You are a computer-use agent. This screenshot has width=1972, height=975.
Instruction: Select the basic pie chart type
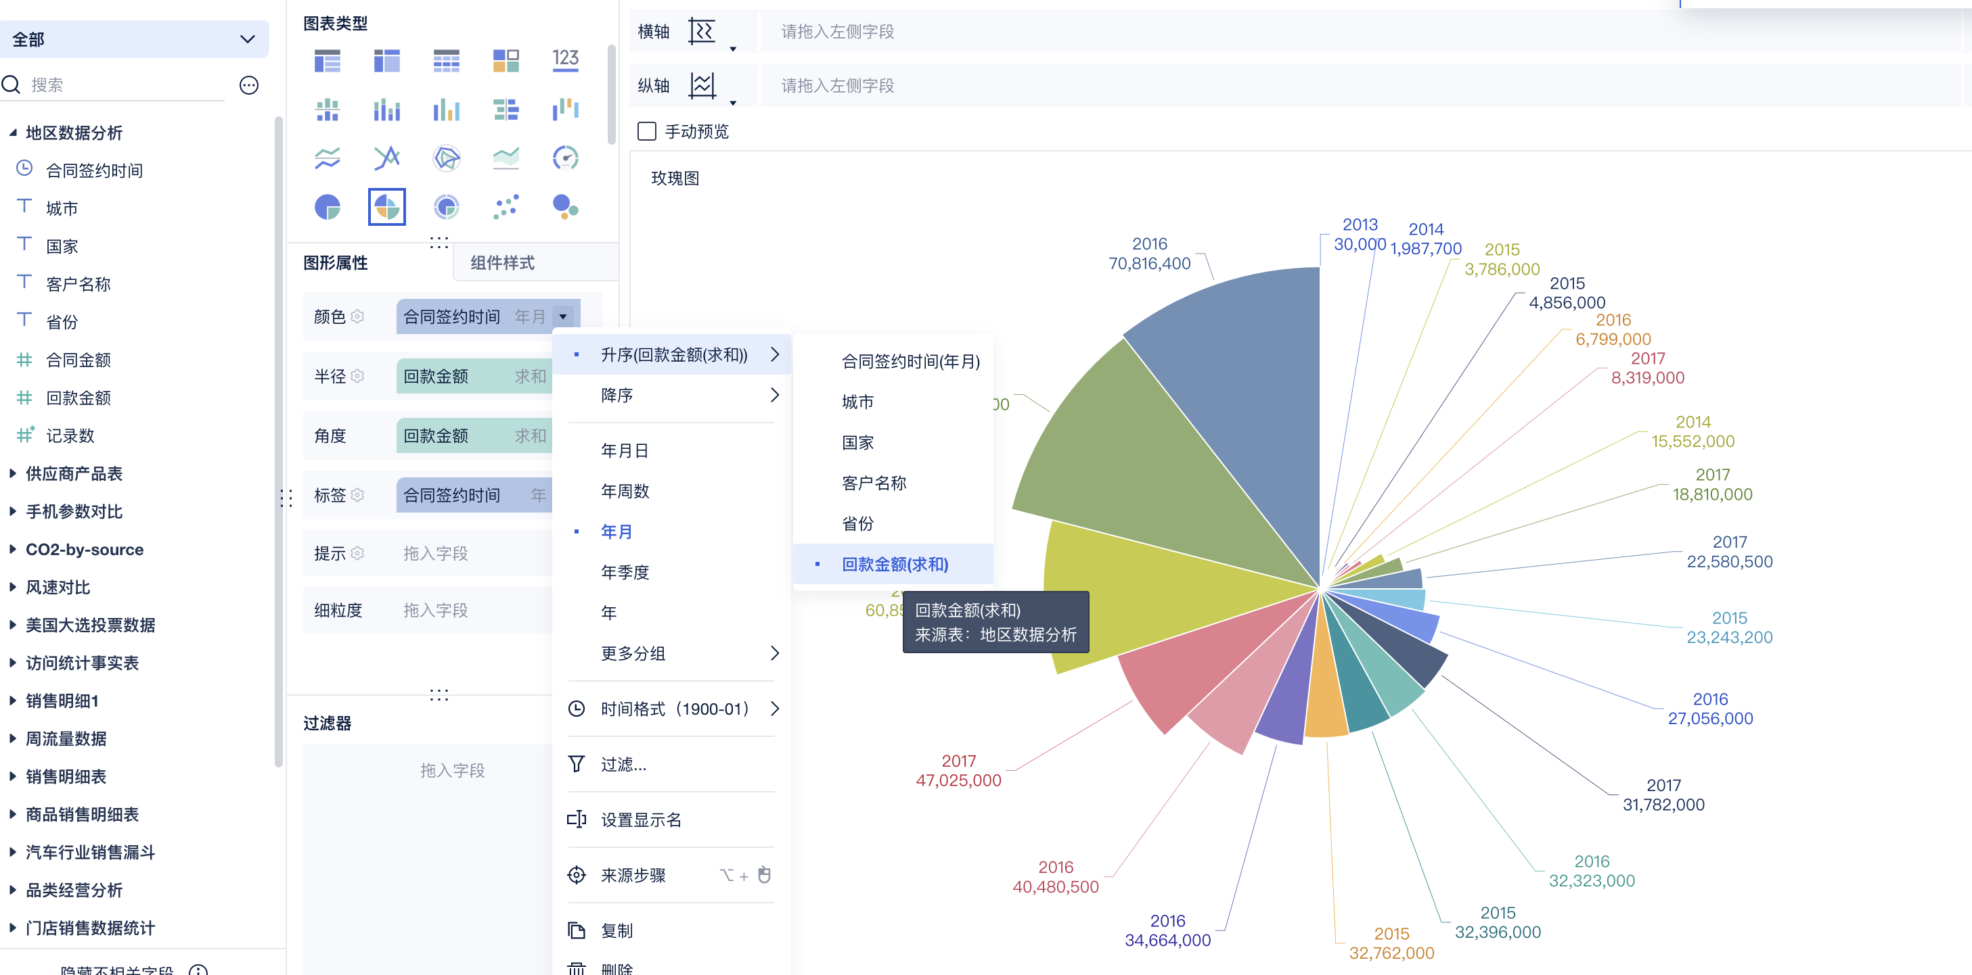click(328, 206)
